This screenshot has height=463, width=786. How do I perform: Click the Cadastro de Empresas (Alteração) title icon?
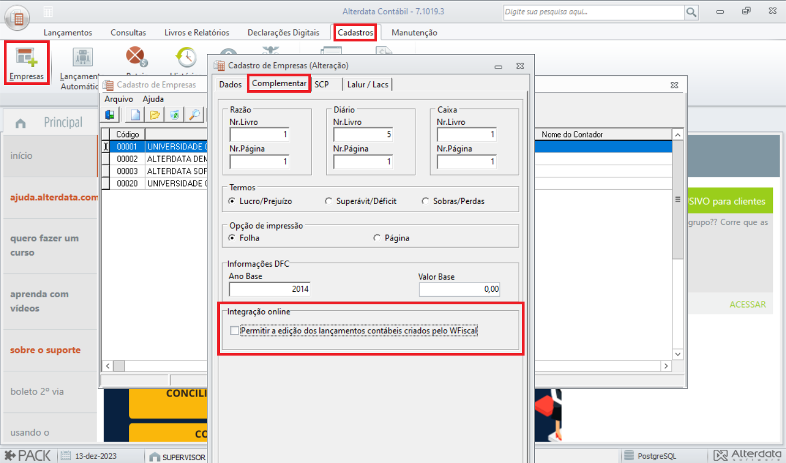click(220, 65)
